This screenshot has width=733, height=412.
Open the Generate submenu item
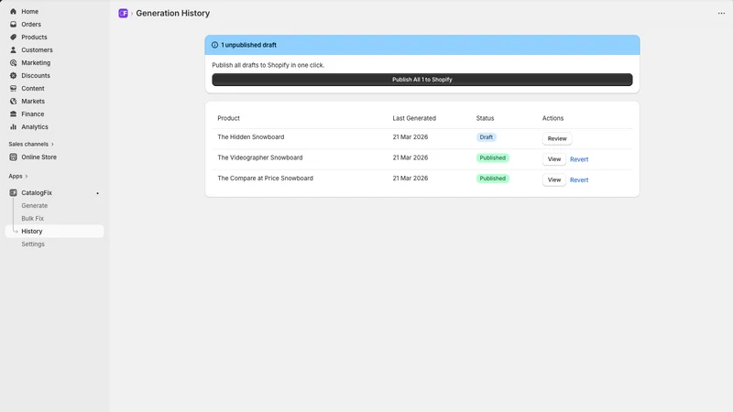coord(35,205)
